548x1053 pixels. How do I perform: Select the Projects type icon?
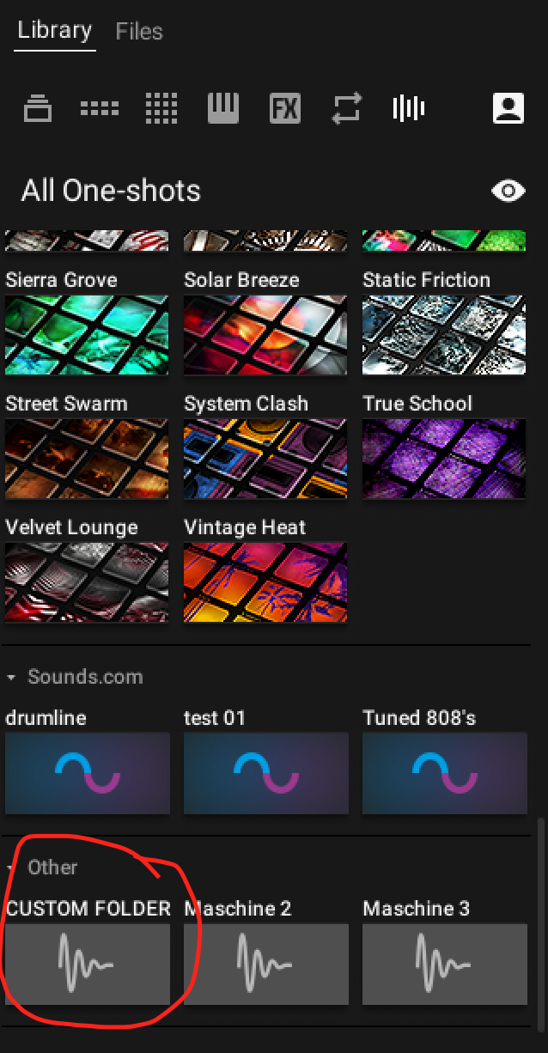coord(38,109)
